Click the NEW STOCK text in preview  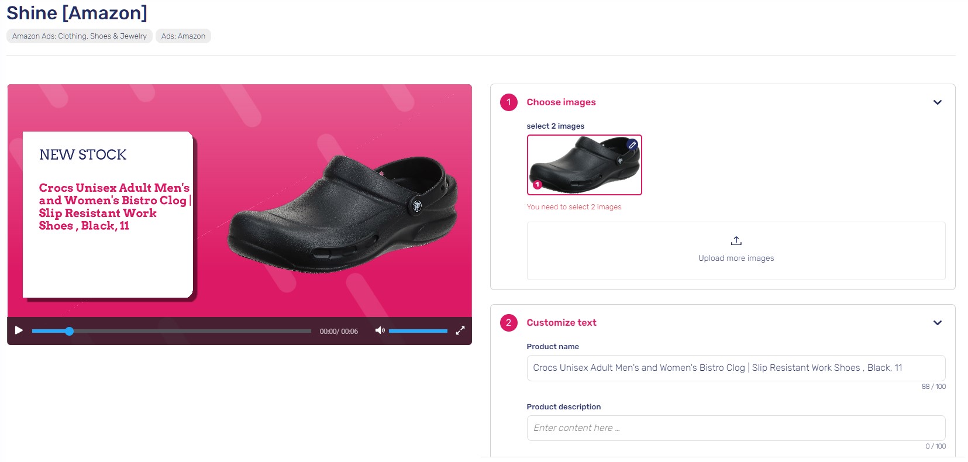83,154
